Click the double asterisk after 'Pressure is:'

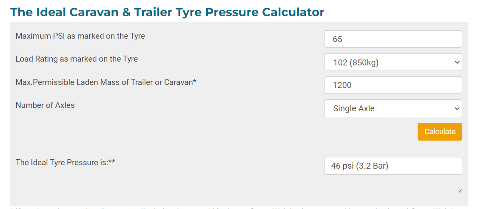pyautogui.click(x=112, y=162)
